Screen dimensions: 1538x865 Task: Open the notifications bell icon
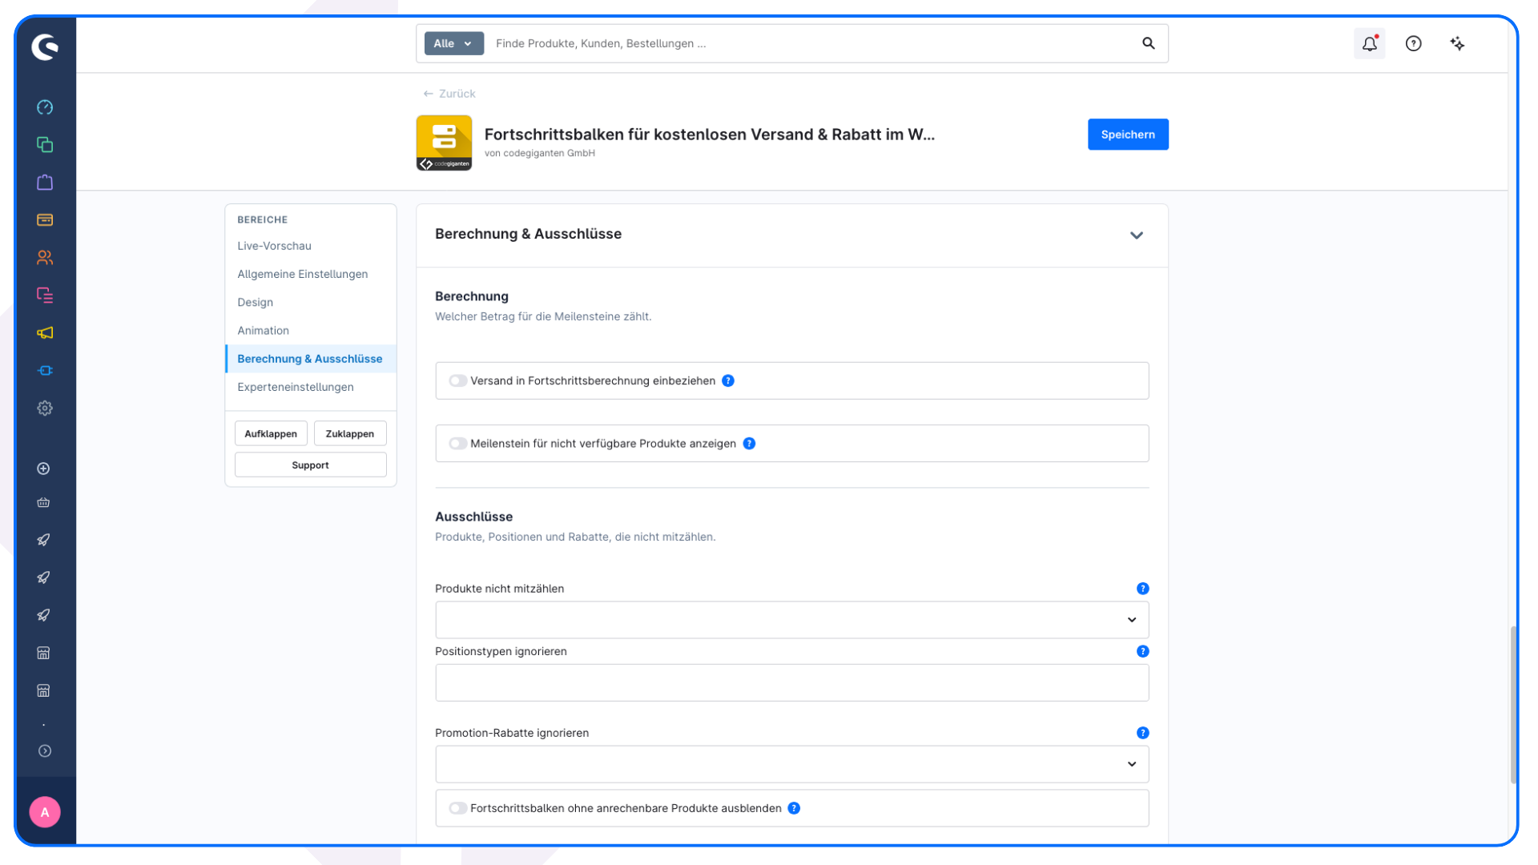[x=1370, y=43]
